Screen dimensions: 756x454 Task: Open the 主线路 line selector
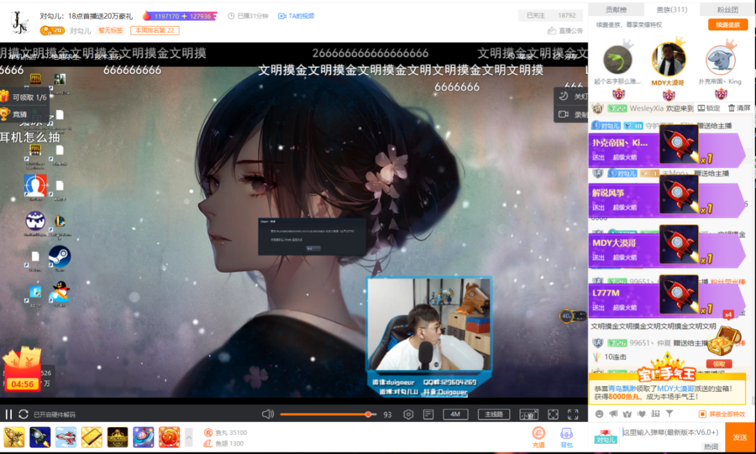pyautogui.click(x=494, y=414)
